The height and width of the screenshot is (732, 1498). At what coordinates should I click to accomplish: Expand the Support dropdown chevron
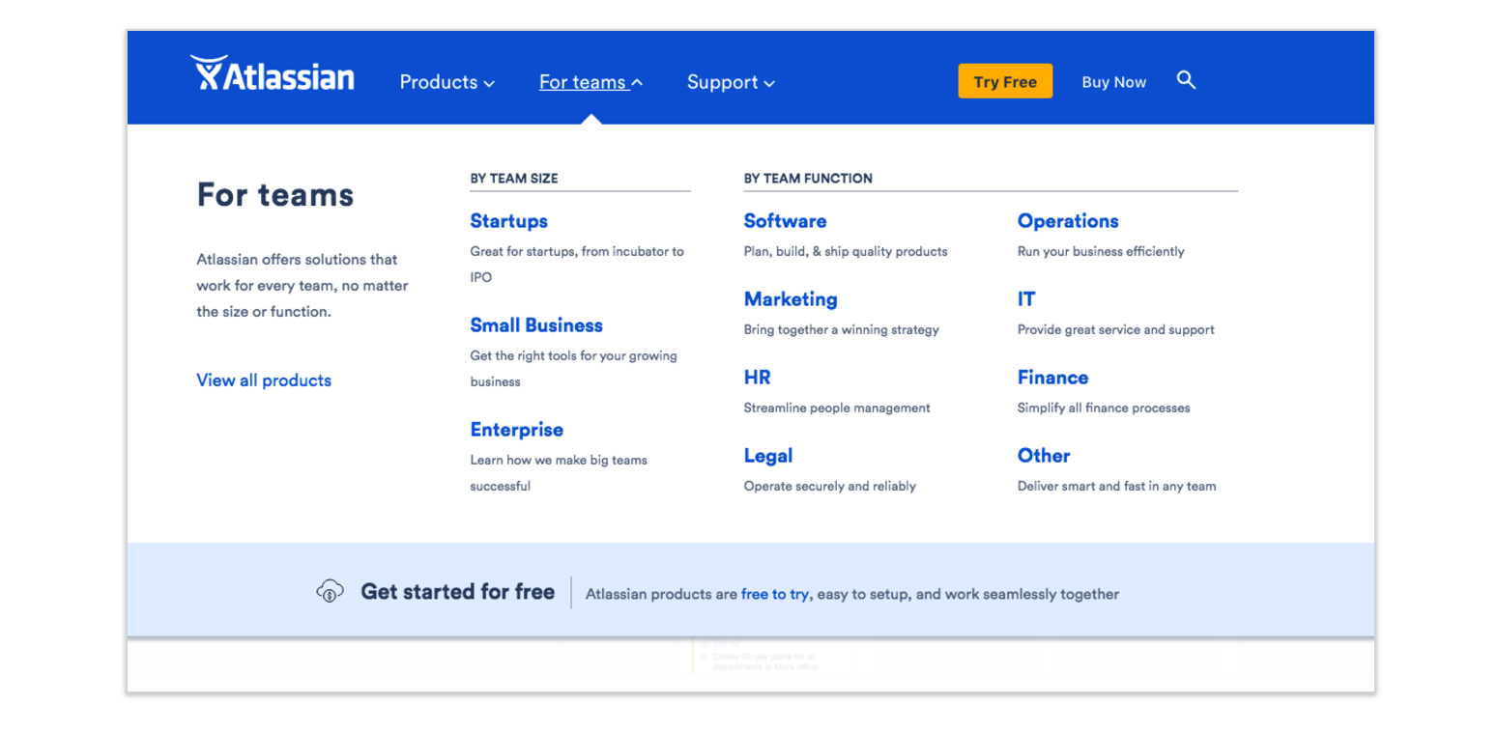tap(769, 84)
